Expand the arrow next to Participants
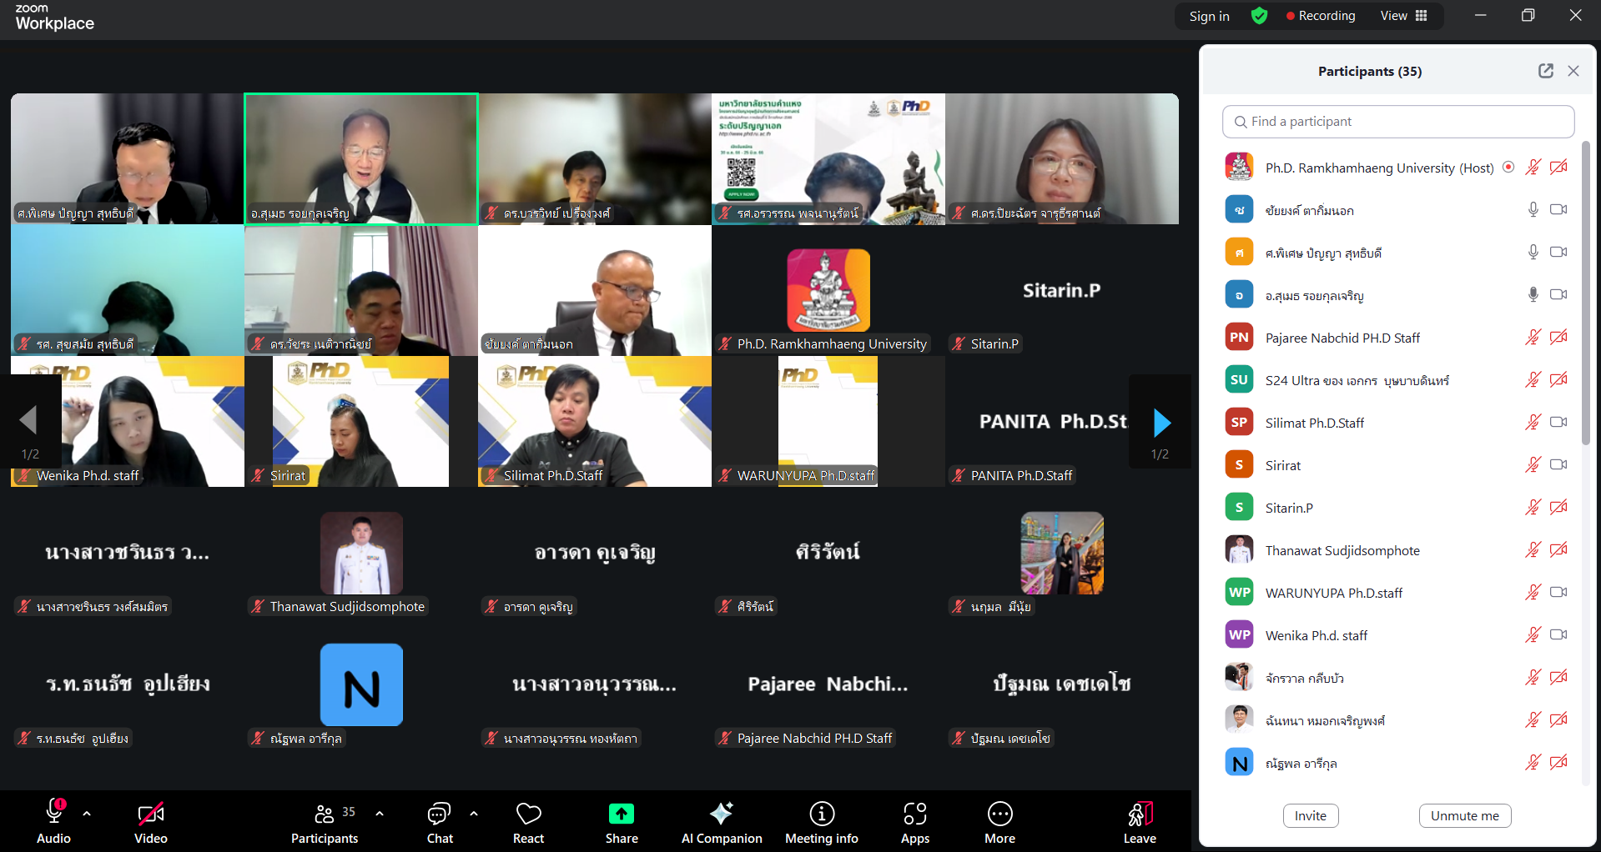Viewport: 1601px width, 852px height. tap(380, 814)
